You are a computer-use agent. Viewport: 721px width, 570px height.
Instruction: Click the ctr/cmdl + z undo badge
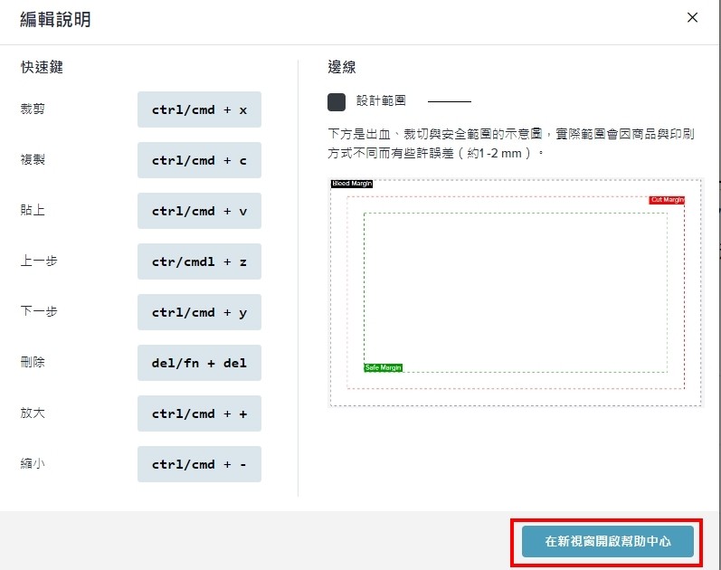pyautogui.click(x=199, y=261)
